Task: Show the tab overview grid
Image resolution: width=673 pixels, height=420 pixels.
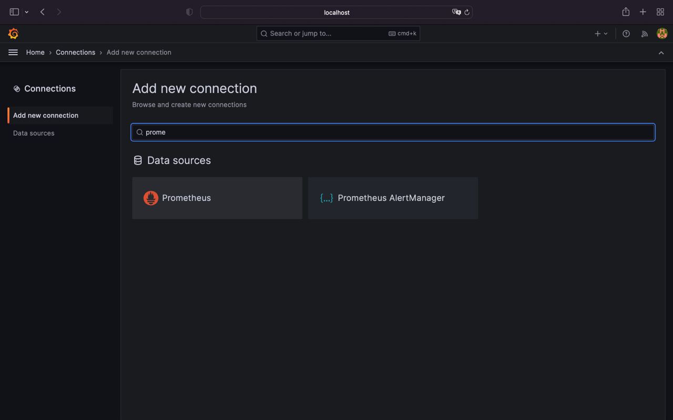Action: point(660,12)
